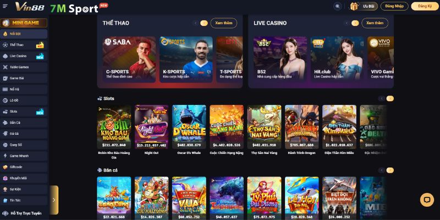Screen dimensions: 440x220
Task: Open the hamburger menu icon
Action: [5, 6]
